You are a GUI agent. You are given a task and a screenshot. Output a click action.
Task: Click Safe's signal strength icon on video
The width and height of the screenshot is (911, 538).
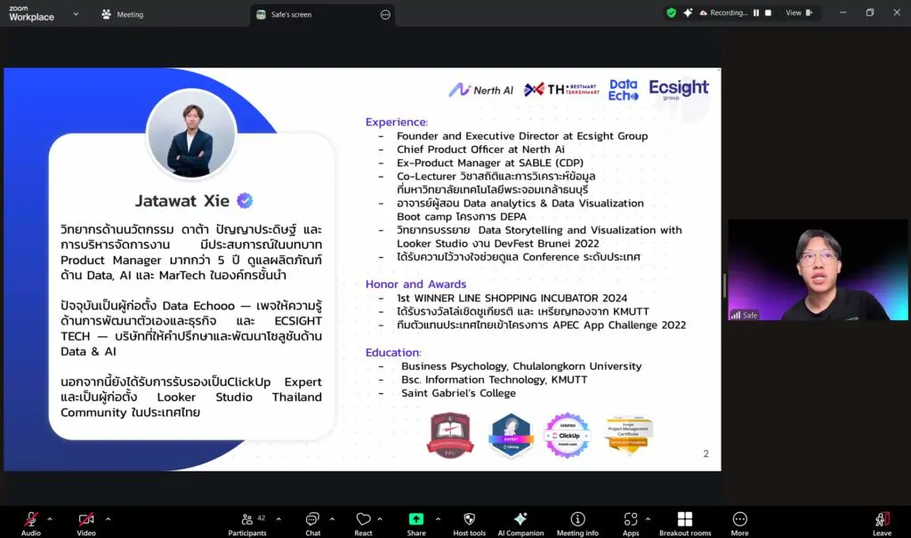pyautogui.click(x=736, y=315)
